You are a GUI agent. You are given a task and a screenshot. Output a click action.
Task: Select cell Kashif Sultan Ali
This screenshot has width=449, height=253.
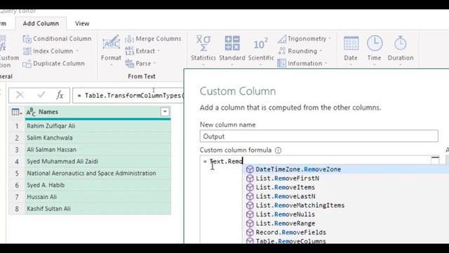point(98,209)
